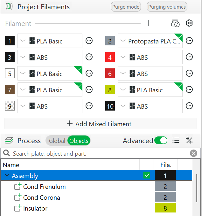
Task: Click the black filament 1 color swatch
Action: 10,41
